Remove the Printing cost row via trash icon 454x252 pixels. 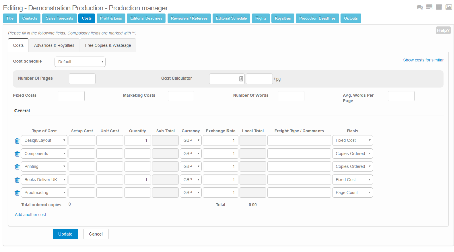(x=17, y=167)
